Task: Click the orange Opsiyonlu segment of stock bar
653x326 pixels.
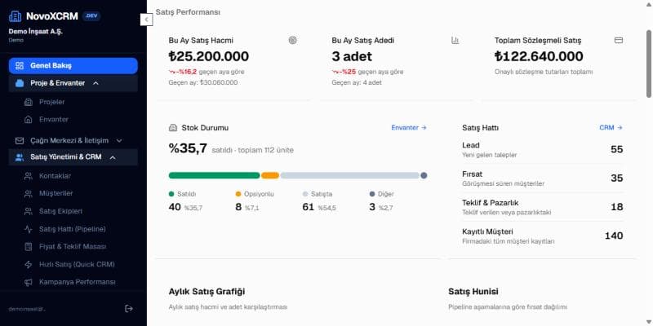Action: pos(270,175)
